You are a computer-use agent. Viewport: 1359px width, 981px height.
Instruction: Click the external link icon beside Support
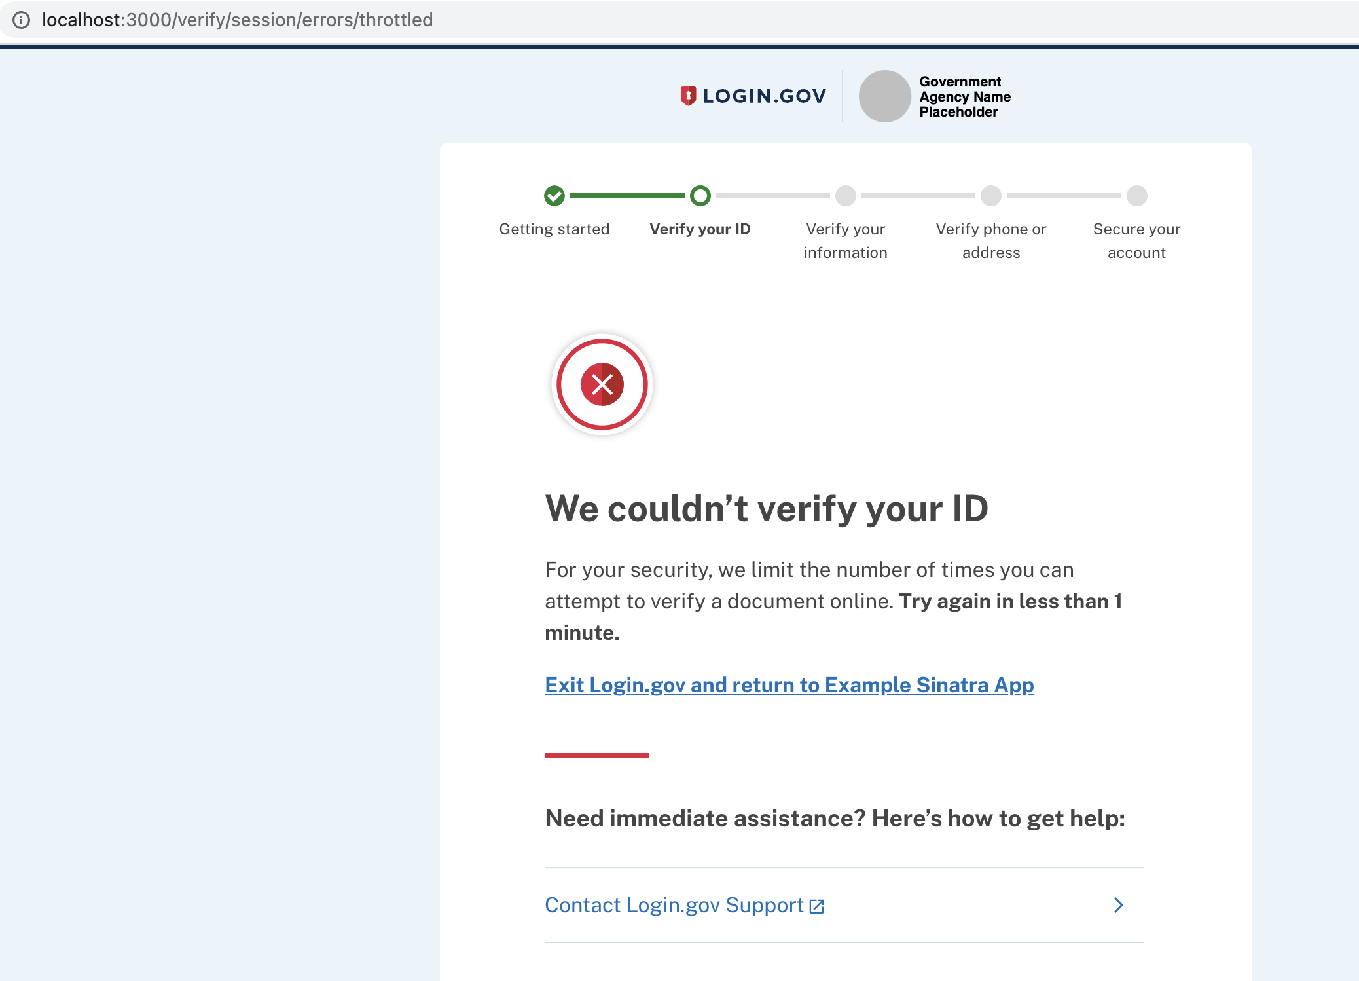[x=817, y=906]
